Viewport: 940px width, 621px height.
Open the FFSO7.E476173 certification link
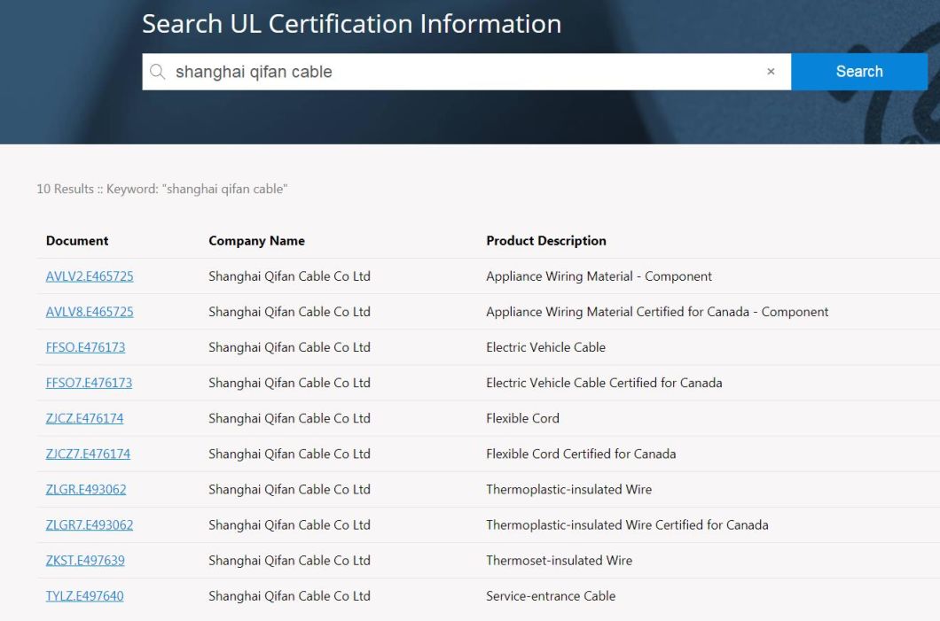point(89,383)
